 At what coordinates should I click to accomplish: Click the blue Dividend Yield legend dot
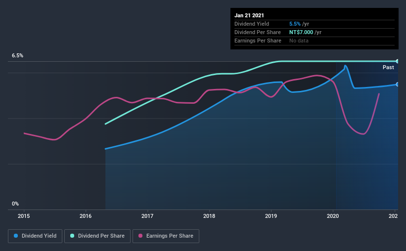pos(16,236)
